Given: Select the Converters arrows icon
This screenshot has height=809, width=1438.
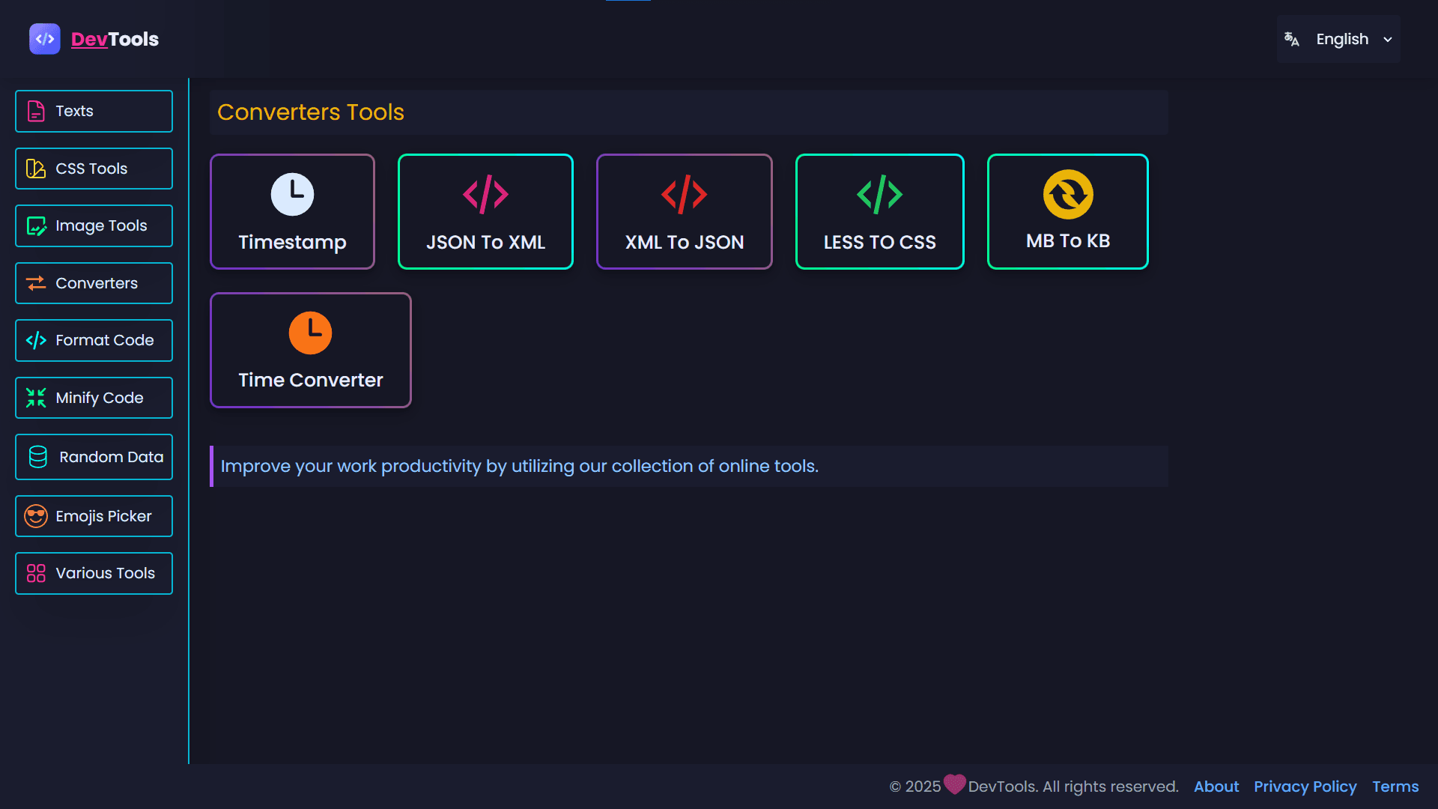Looking at the screenshot, I should [36, 283].
